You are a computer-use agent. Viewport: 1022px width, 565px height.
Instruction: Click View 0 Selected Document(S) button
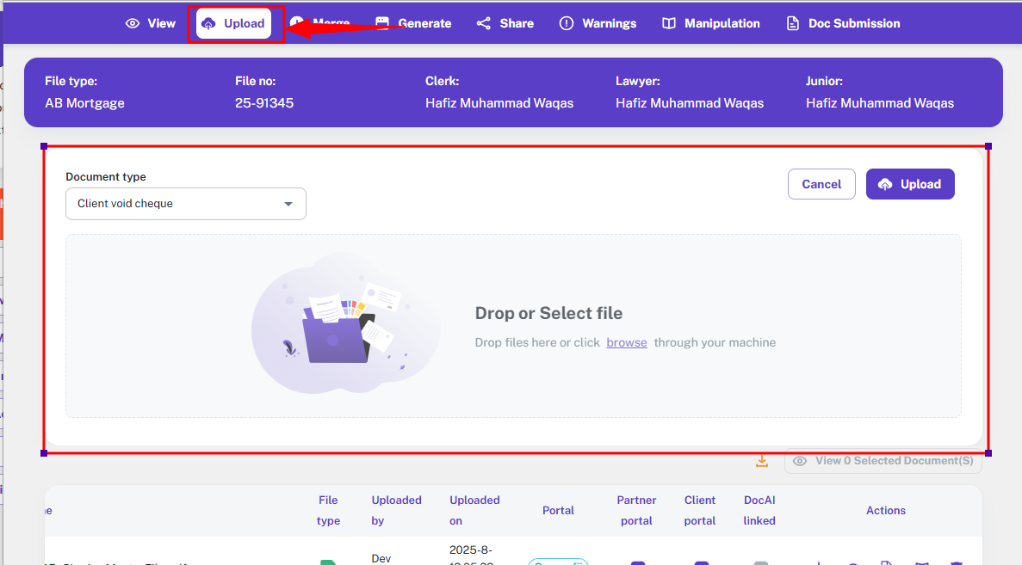point(883,461)
